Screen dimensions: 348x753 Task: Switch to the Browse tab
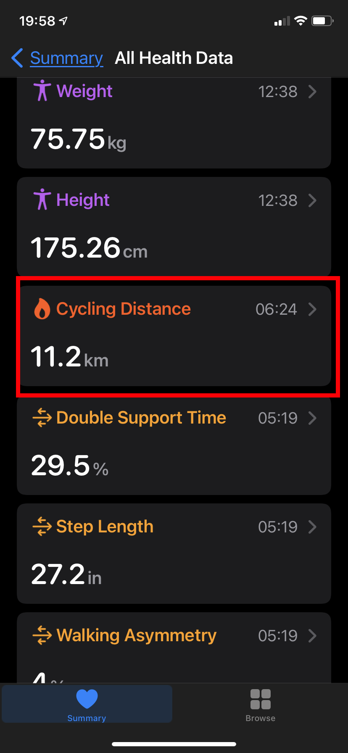(x=261, y=704)
